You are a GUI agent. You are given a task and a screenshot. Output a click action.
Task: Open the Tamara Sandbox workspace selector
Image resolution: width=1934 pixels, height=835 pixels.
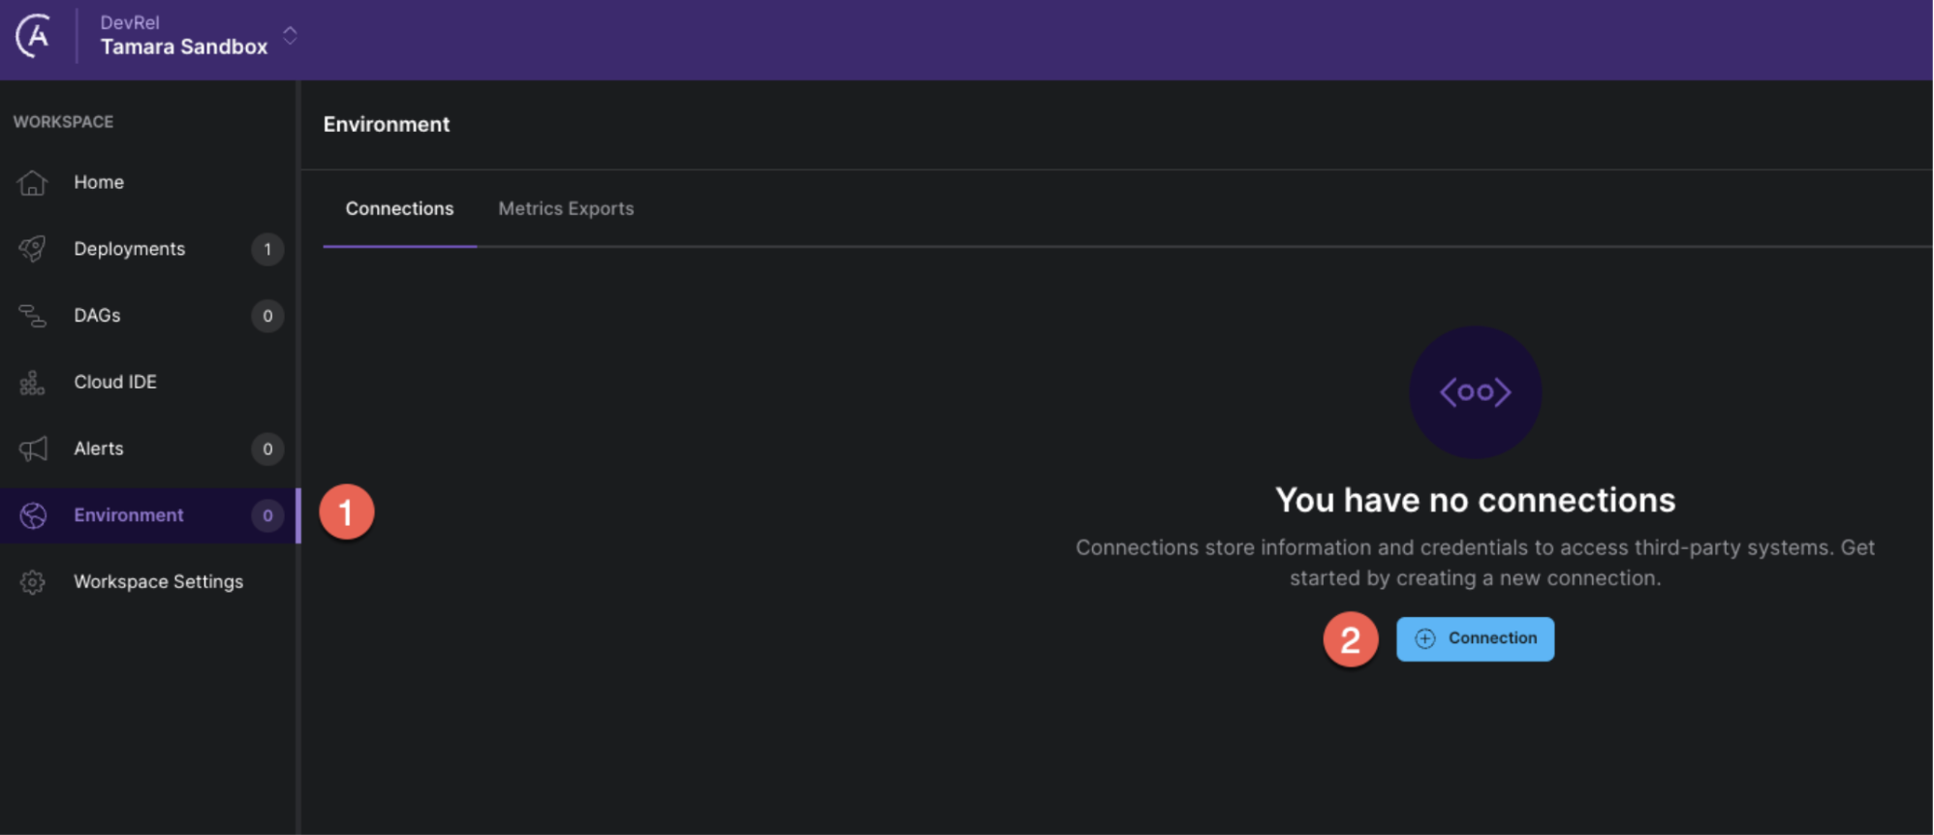pyautogui.click(x=184, y=46)
